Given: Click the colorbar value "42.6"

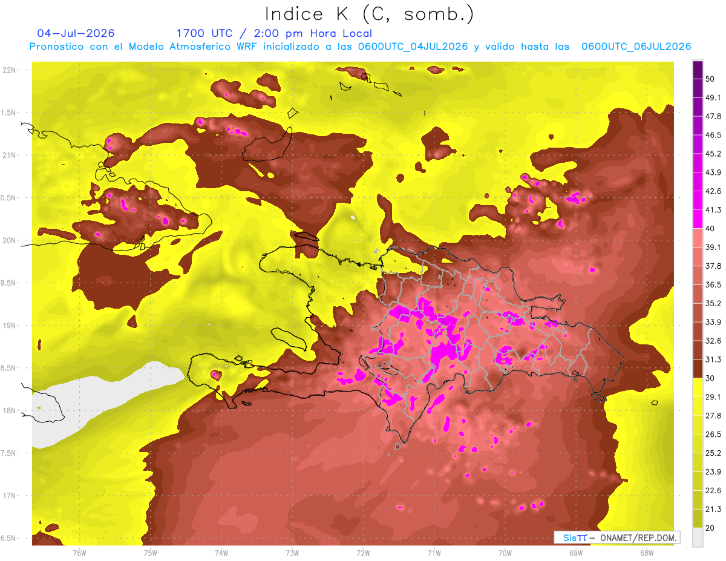Looking at the screenshot, I should point(713,191).
